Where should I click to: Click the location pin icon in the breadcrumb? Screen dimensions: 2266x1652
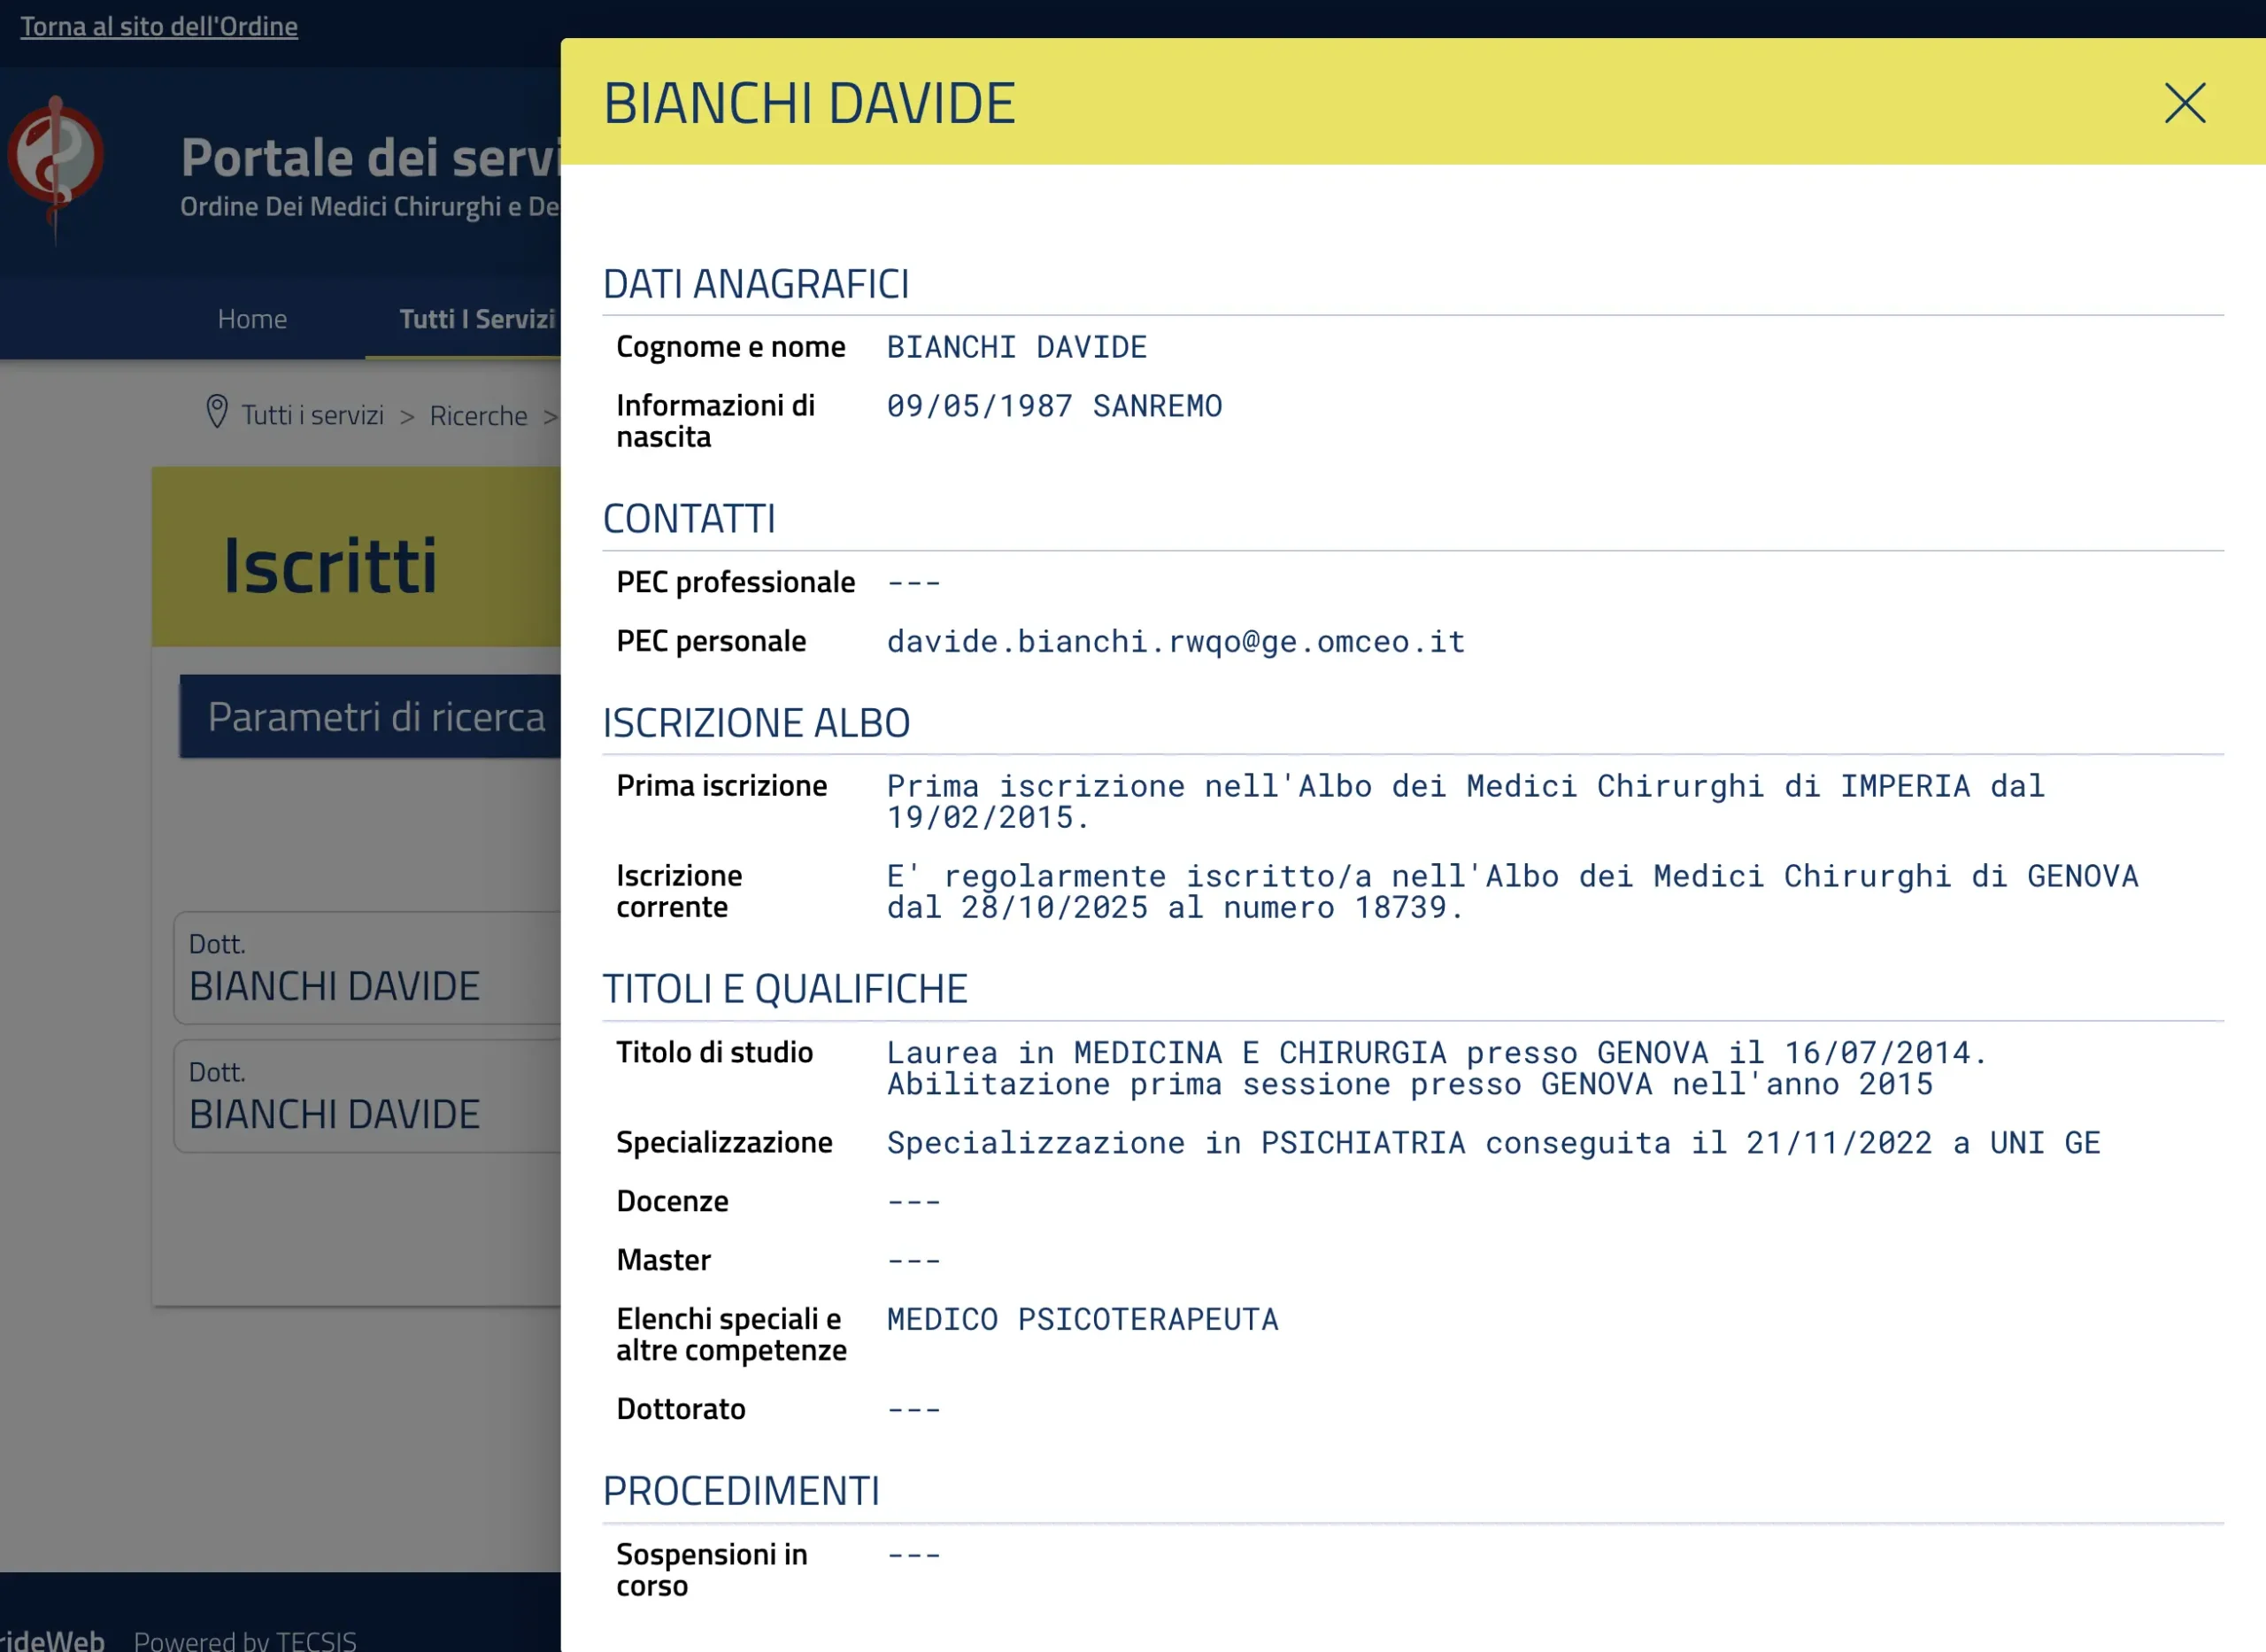point(219,413)
